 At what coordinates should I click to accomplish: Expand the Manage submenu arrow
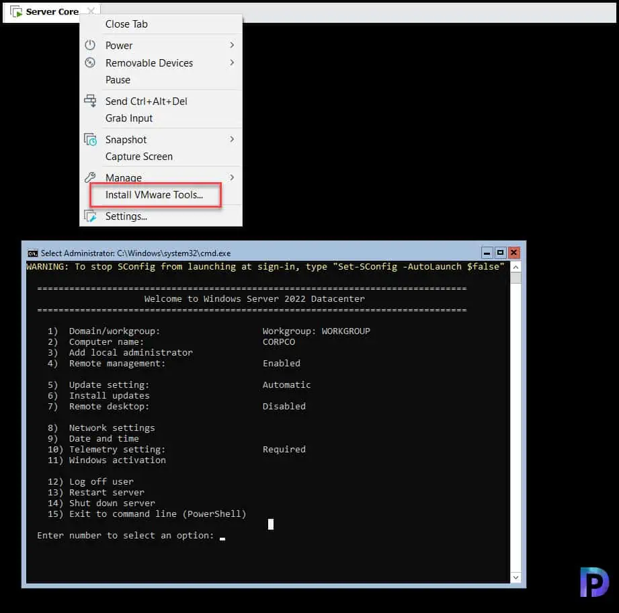point(232,177)
